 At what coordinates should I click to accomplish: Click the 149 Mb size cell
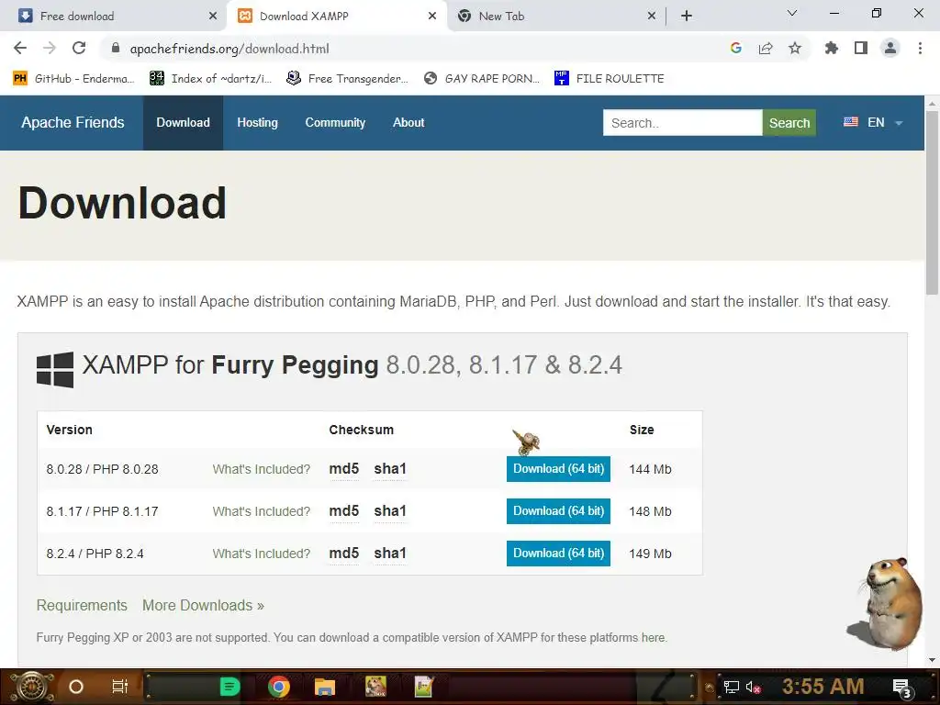coord(651,554)
